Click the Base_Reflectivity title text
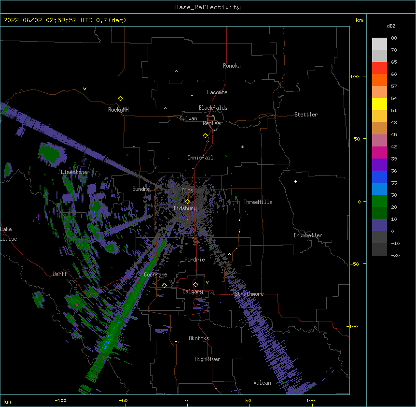The height and width of the screenshot is (407, 416). pos(208,7)
